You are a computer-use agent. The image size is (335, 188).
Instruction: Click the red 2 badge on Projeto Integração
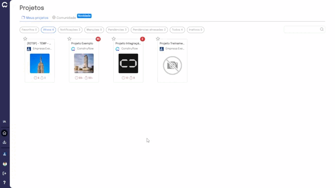click(x=143, y=39)
